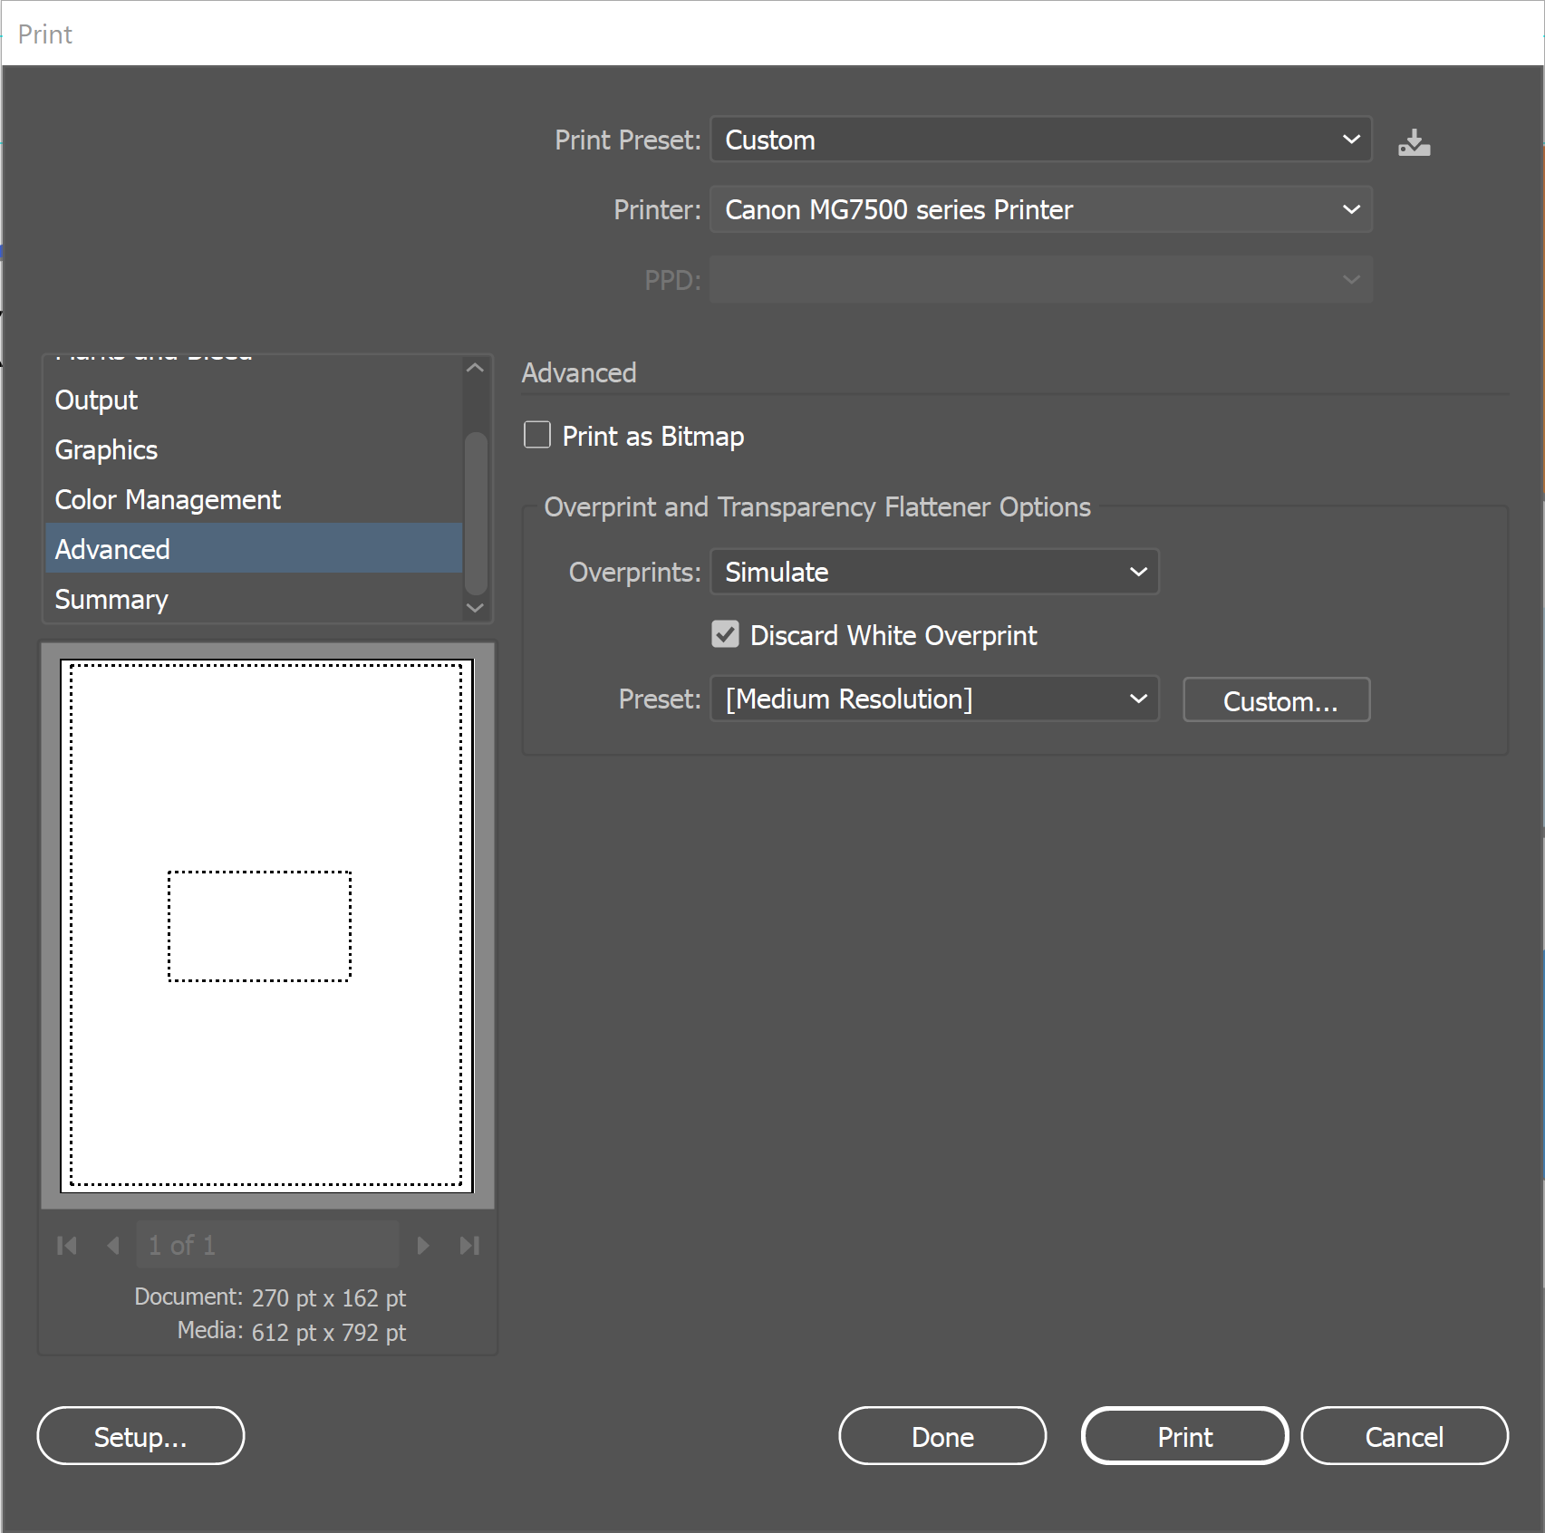Jump to last page in preview
This screenshot has width=1545, height=1533.
(x=469, y=1245)
